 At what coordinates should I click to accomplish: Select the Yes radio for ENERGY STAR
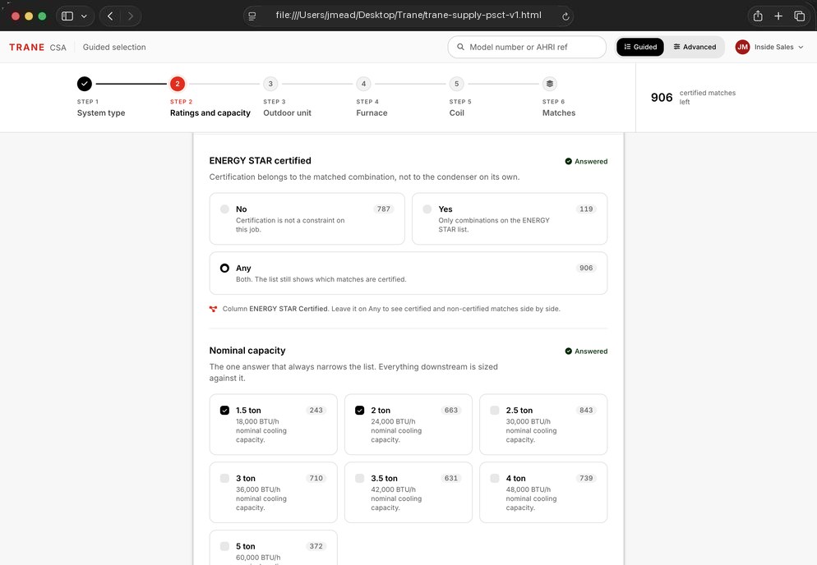[427, 209]
